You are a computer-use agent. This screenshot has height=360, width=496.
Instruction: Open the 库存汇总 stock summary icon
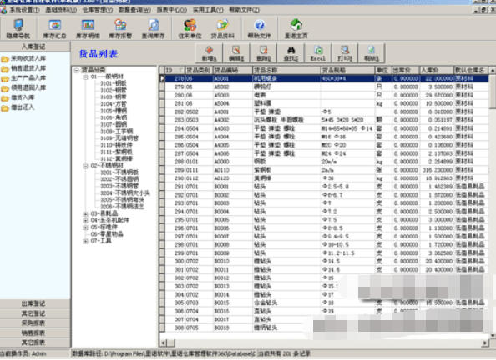coord(54,28)
